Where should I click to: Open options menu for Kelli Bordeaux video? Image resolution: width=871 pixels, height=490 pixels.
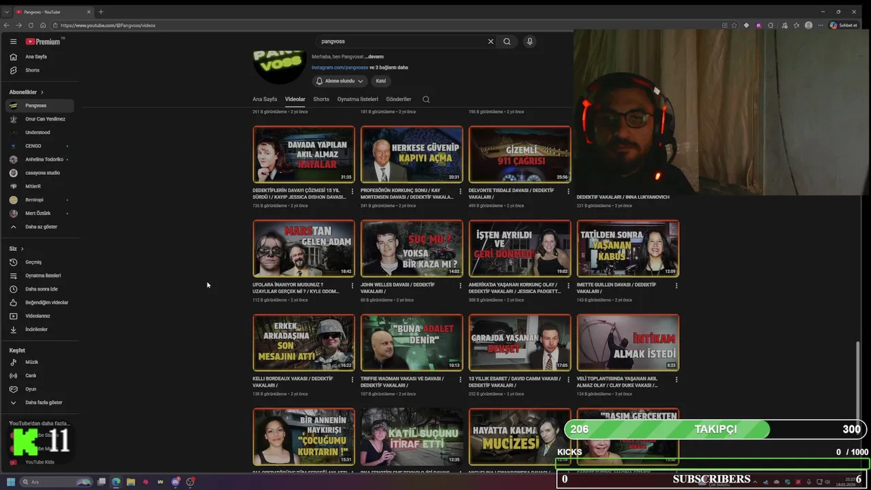[352, 380]
